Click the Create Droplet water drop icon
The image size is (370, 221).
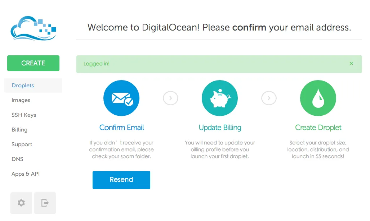pos(318,98)
